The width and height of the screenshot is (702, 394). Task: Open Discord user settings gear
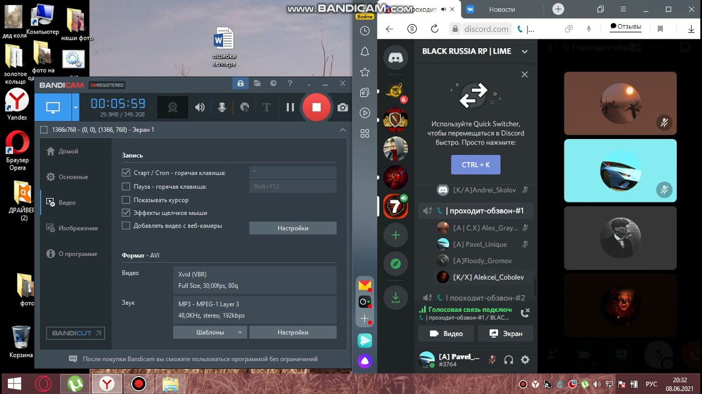[x=525, y=360]
